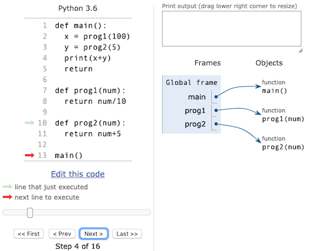Click the Print output label text
The width and height of the screenshot is (309, 251).
tap(230, 6)
